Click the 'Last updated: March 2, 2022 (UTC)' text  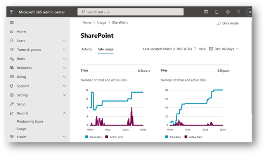167,49
